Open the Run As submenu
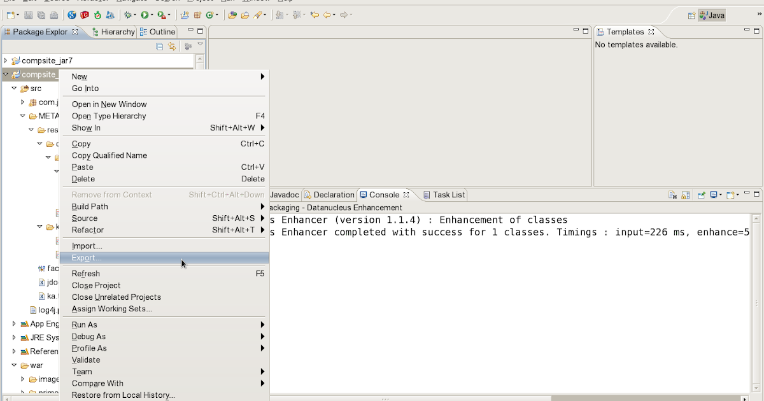The height and width of the screenshot is (401, 764). coord(164,325)
